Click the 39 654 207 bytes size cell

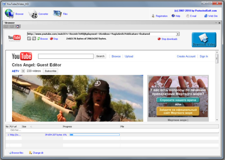pyautogui.click(x=53, y=135)
